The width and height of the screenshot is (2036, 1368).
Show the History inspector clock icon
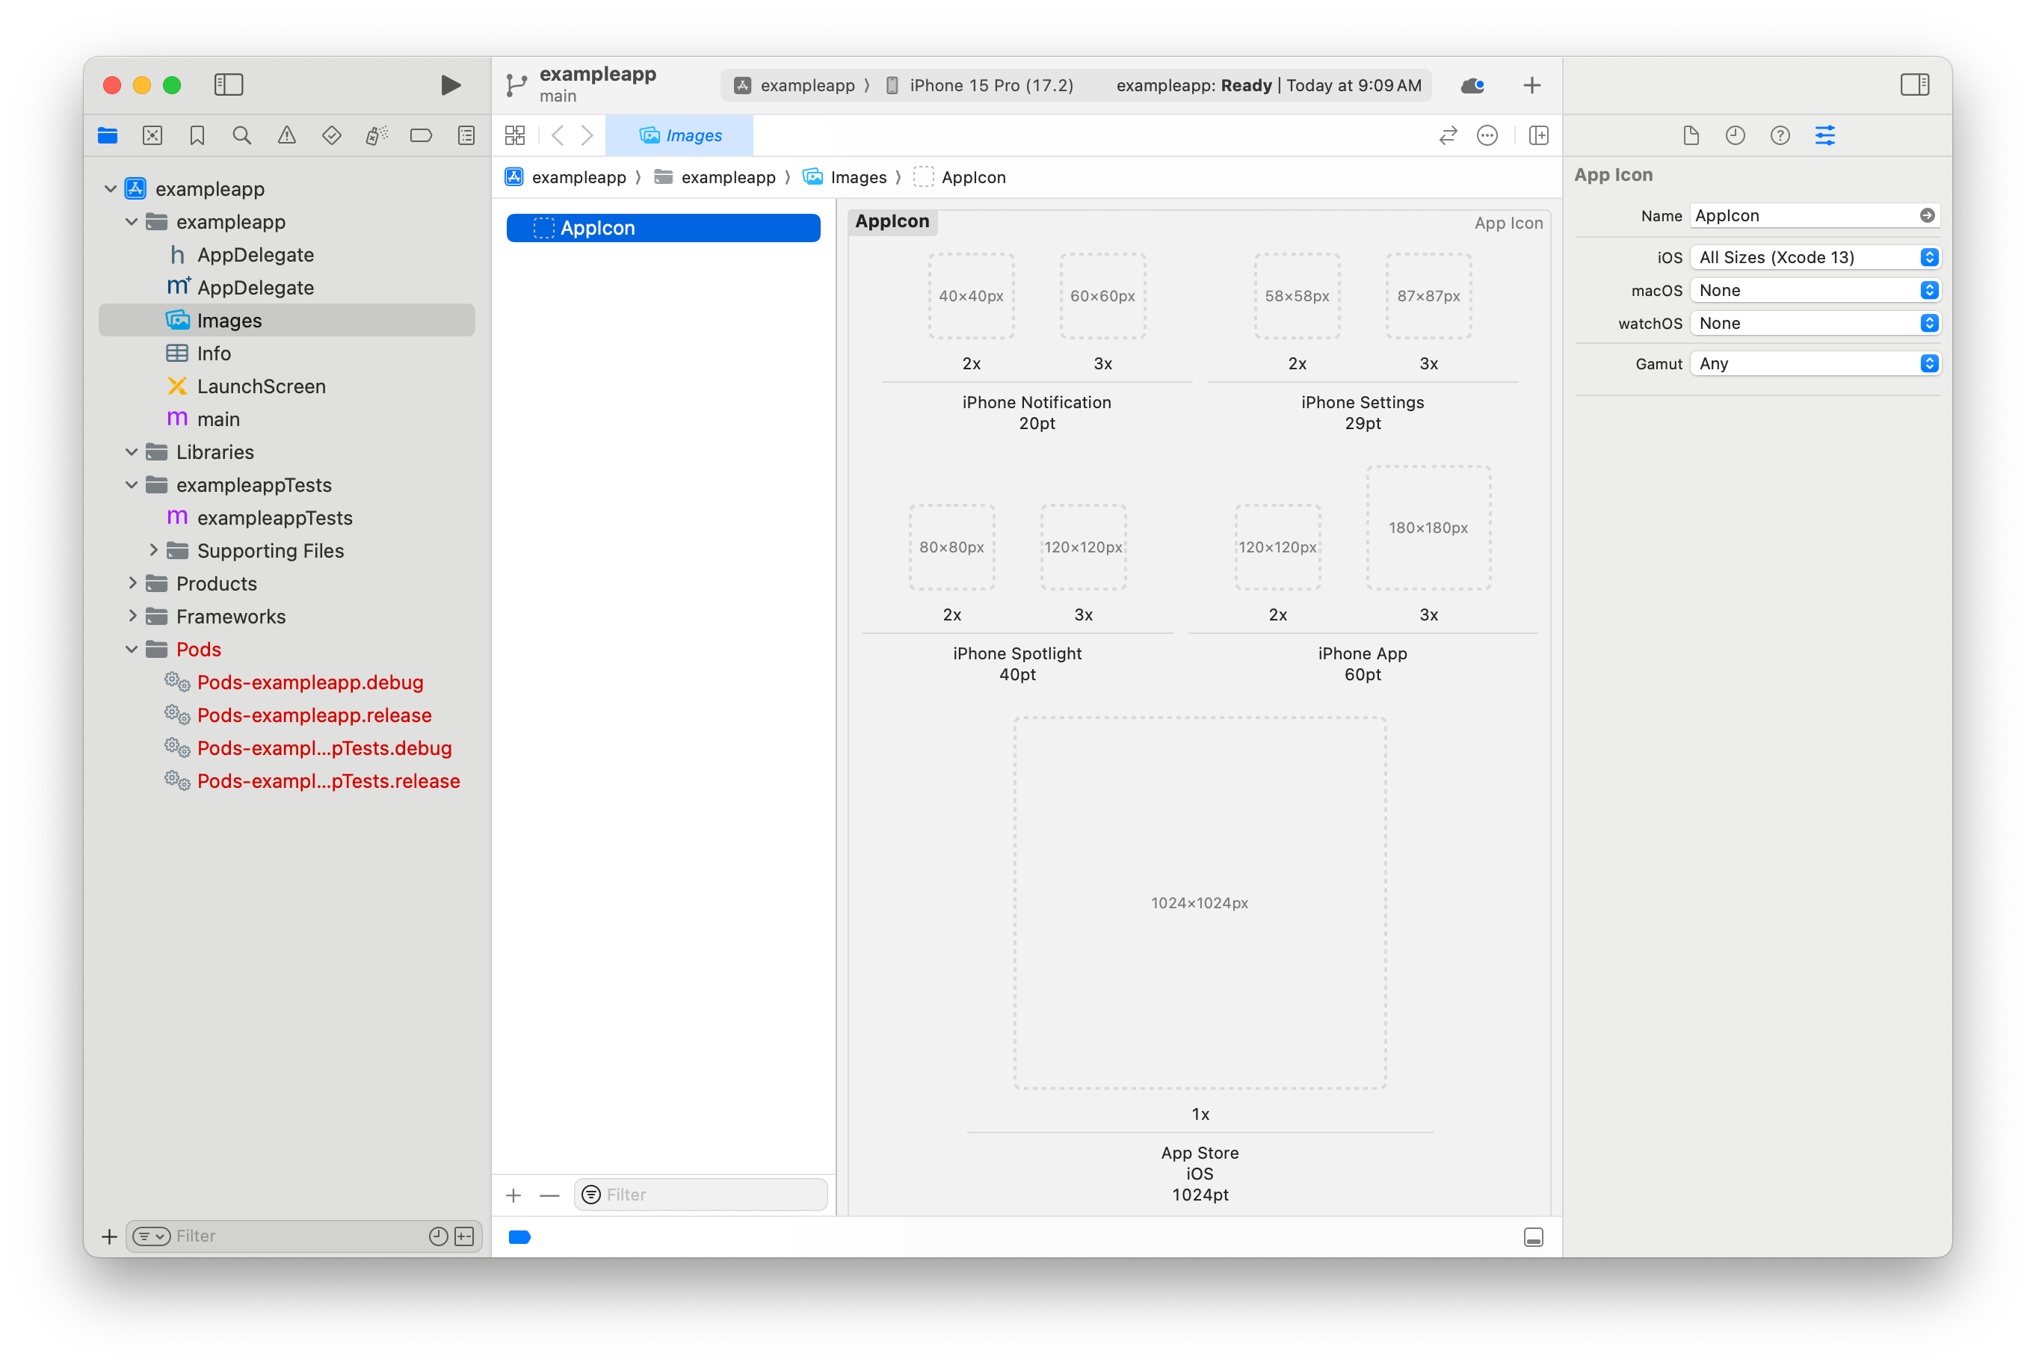coord(1735,135)
